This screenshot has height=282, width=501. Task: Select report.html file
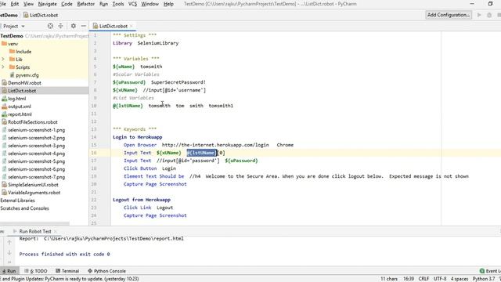click(x=17, y=114)
